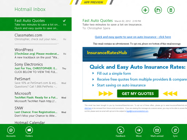187x140 pixels.
Task: Click the yellow arrows left of the GET MY QUOTES button
Action: 106,94
